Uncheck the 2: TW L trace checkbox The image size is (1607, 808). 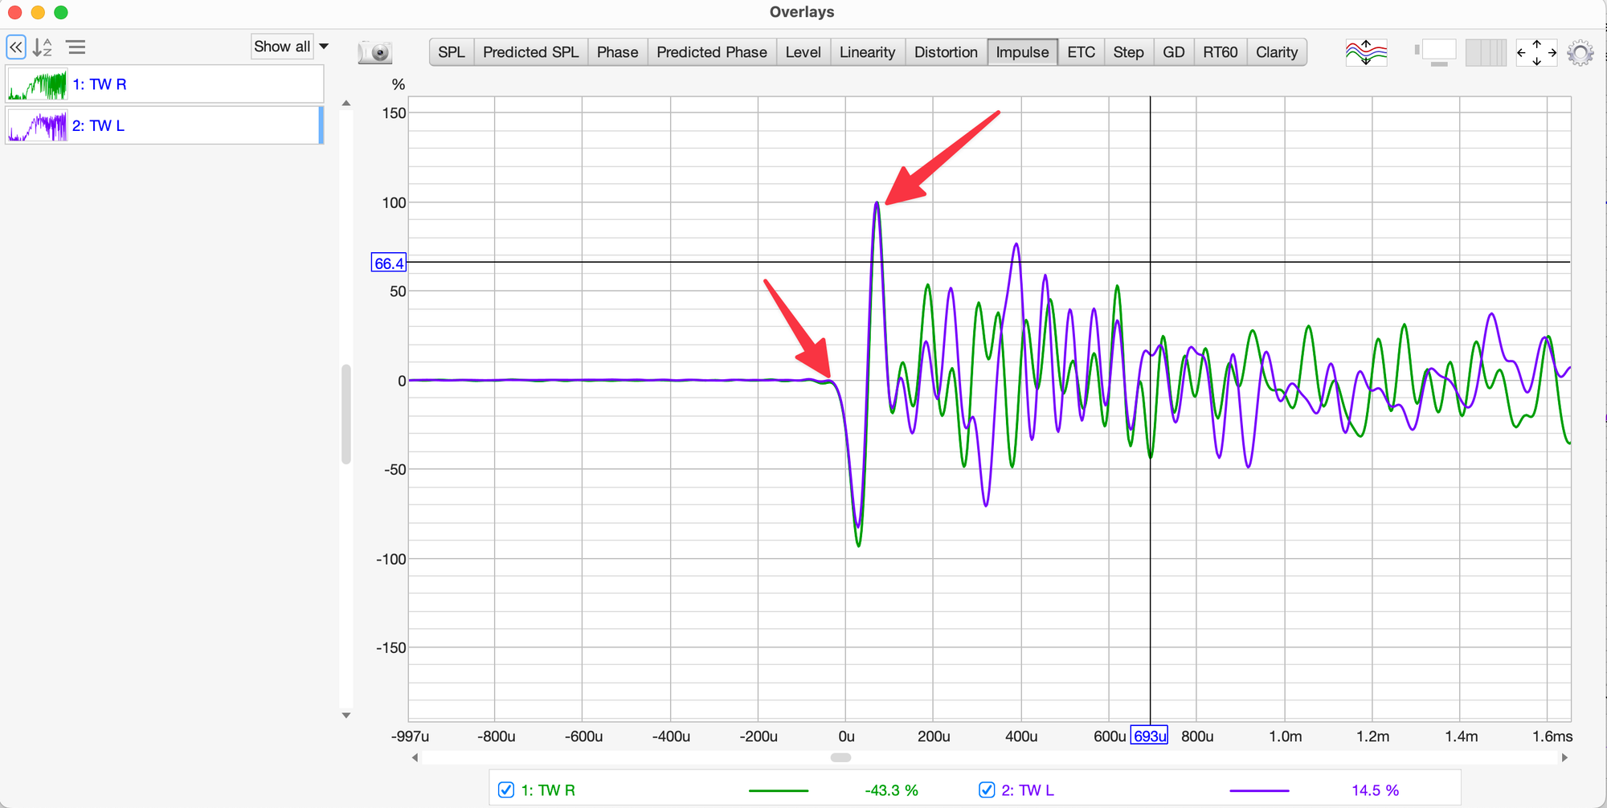point(987,790)
